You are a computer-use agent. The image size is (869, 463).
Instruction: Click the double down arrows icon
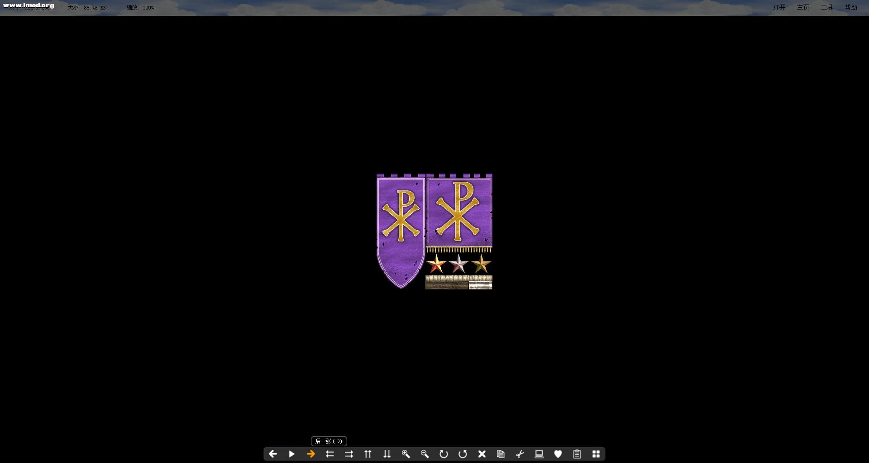pyautogui.click(x=387, y=454)
